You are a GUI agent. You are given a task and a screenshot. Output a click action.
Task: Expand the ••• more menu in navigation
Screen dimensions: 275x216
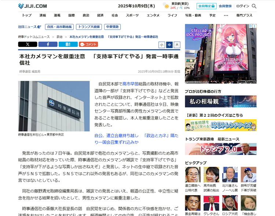click(226, 15)
